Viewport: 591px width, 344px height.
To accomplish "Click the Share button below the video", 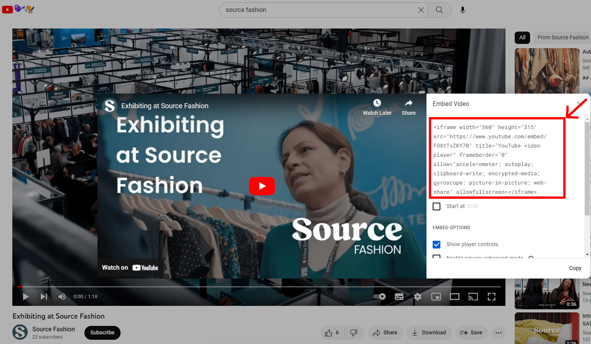I will (x=385, y=332).
